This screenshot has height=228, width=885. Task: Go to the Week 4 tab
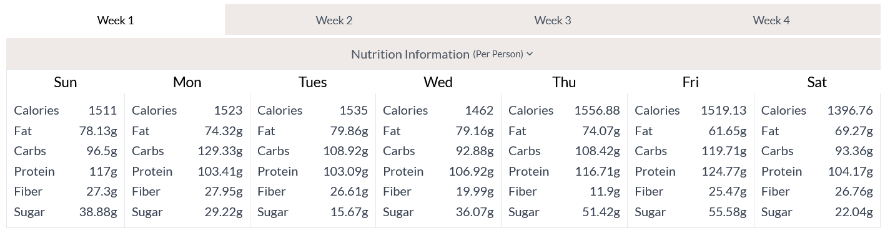(771, 20)
